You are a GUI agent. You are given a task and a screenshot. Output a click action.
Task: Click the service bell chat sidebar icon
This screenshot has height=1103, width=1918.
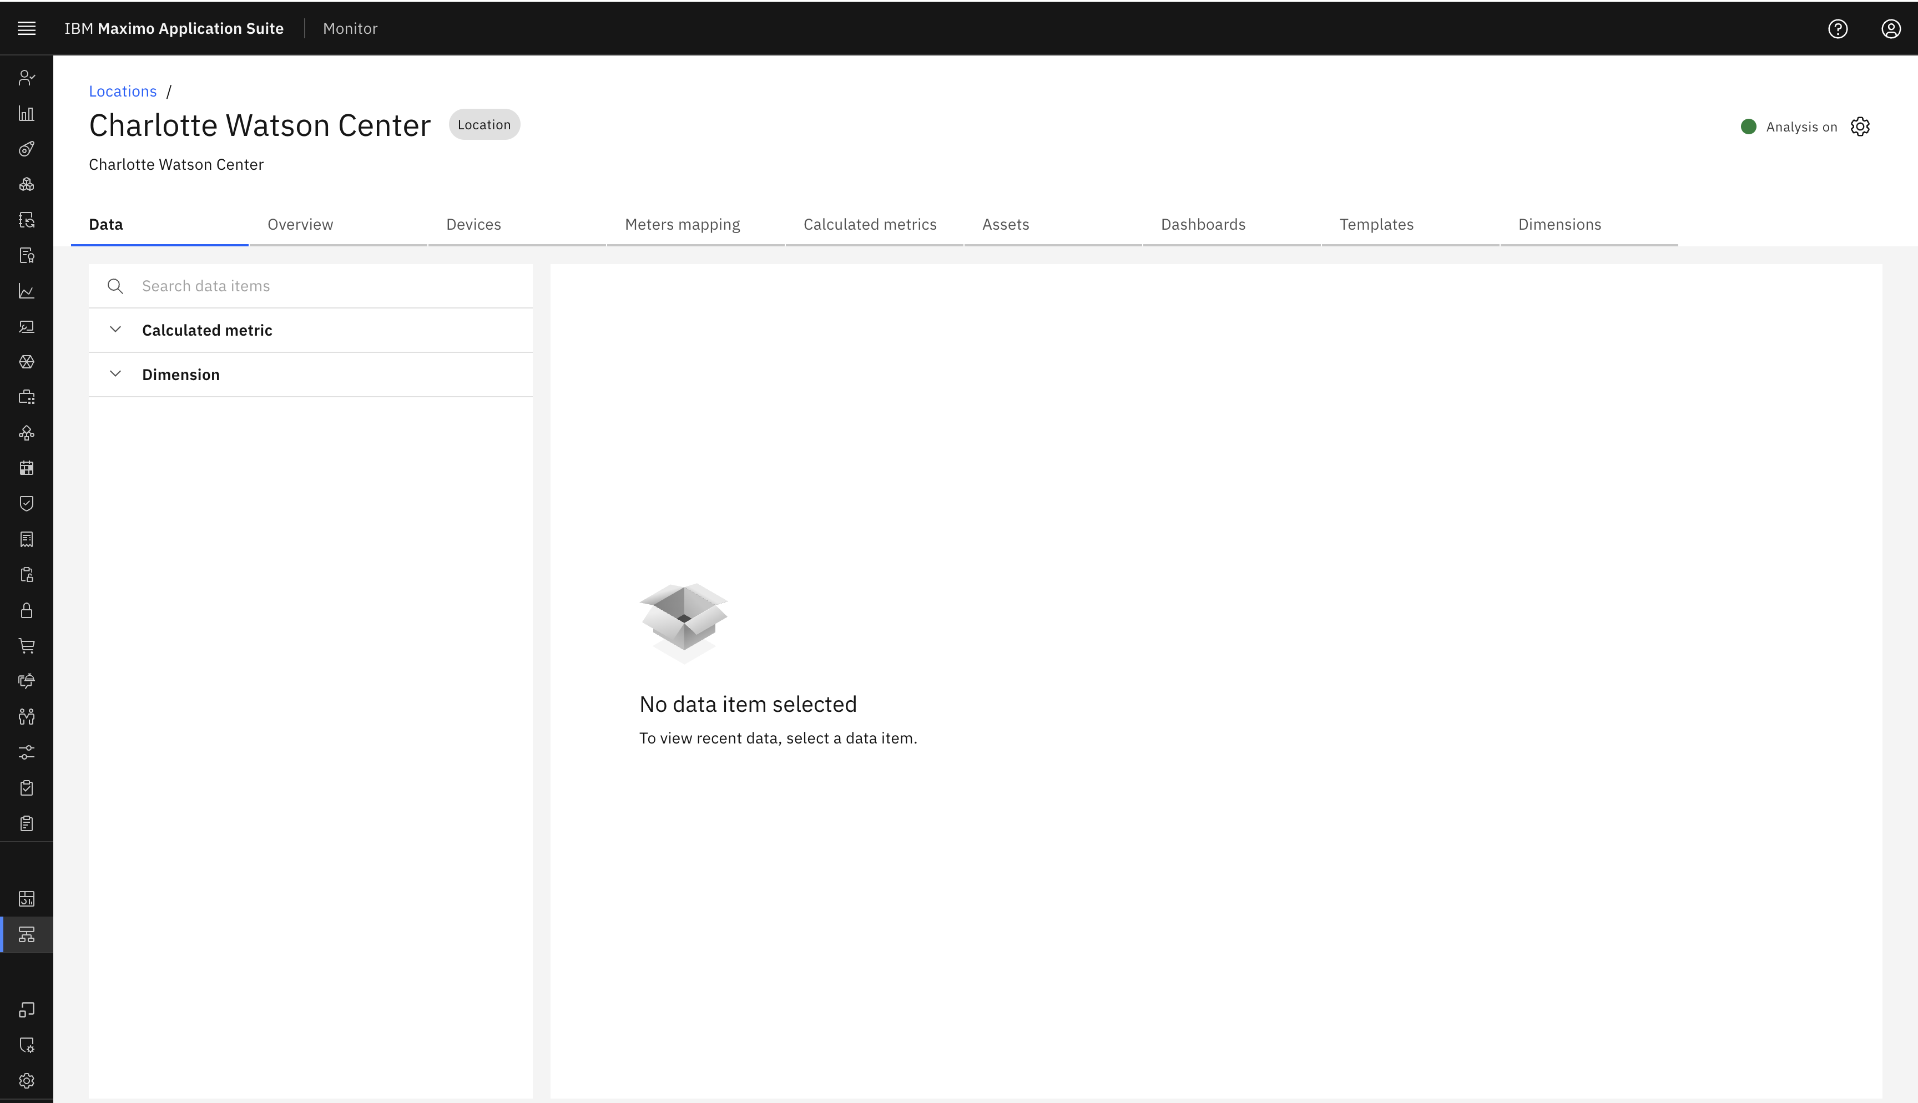point(27,681)
